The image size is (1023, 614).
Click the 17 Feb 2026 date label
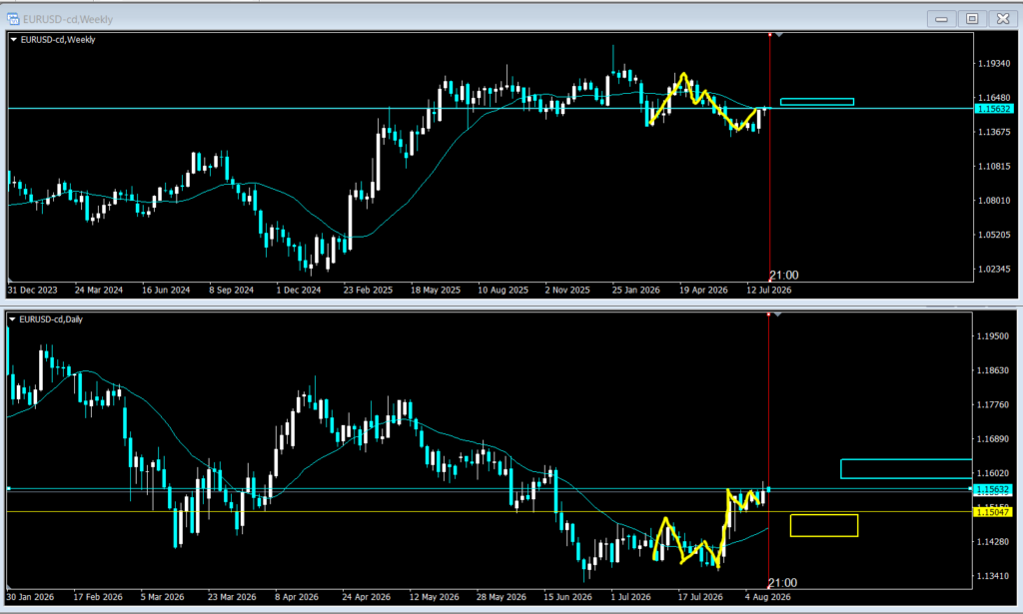pyautogui.click(x=98, y=597)
